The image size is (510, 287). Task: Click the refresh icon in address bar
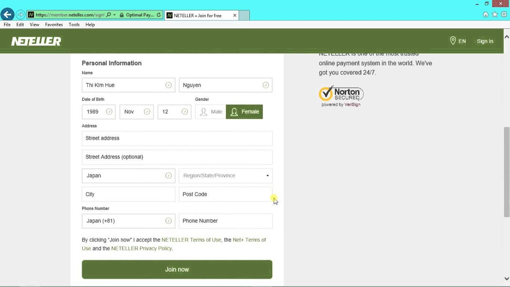[x=159, y=15]
